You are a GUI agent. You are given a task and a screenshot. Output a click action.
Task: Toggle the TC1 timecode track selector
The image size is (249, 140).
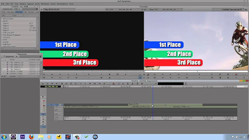[x=56, y=117]
